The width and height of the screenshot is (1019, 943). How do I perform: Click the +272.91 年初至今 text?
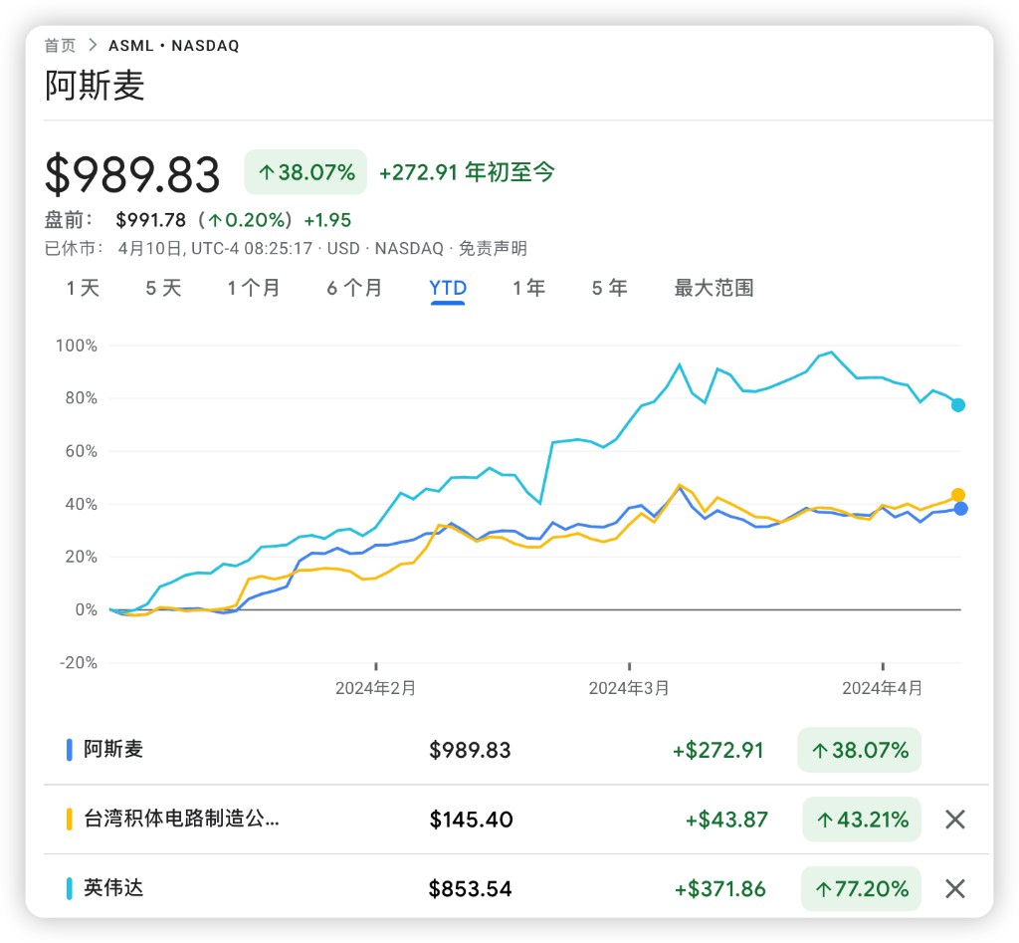[467, 172]
